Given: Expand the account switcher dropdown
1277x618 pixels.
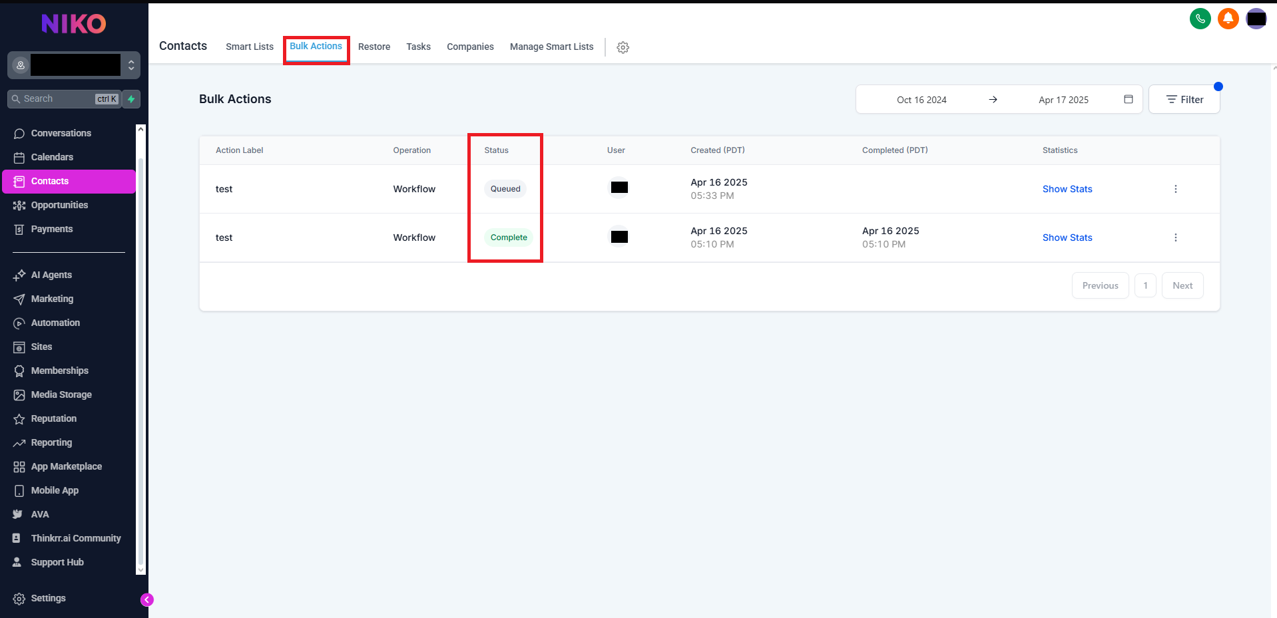Looking at the screenshot, I should (x=74, y=65).
